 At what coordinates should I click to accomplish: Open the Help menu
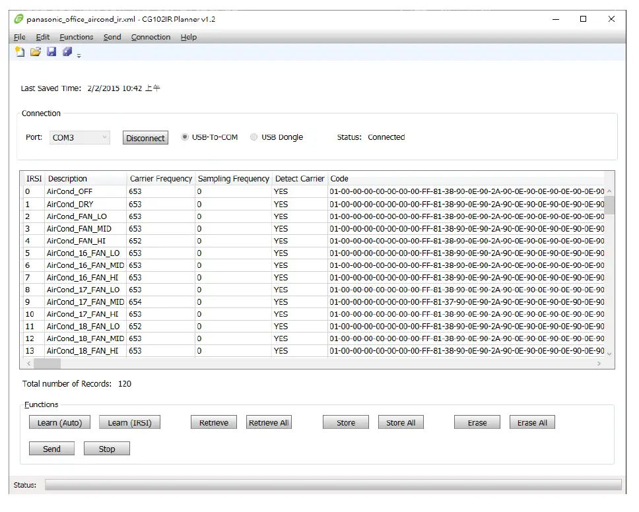[189, 37]
